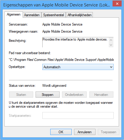Click the Hervatten button
Viewport: 124px width, 140px height.
point(101,95)
